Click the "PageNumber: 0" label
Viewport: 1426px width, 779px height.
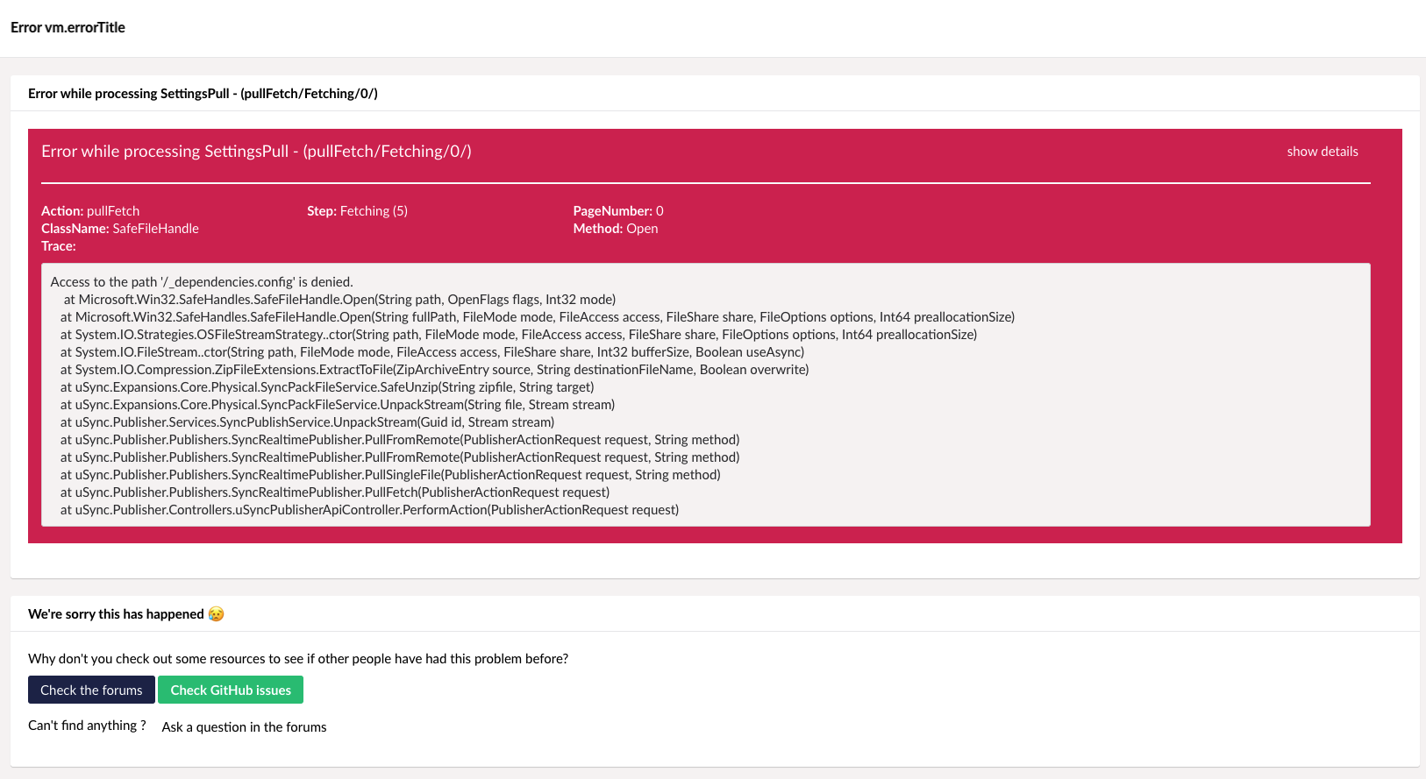tap(617, 210)
